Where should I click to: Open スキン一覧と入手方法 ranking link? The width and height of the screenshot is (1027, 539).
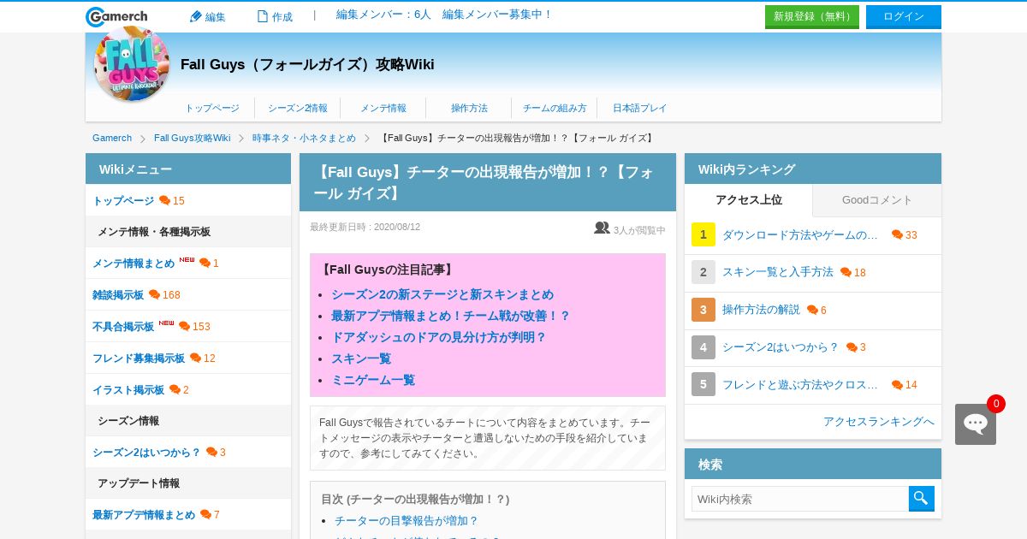(x=778, y=273)
